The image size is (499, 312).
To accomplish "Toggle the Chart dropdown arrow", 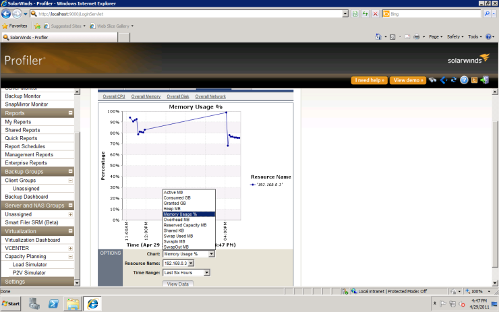I will click(x=212, y=254).
